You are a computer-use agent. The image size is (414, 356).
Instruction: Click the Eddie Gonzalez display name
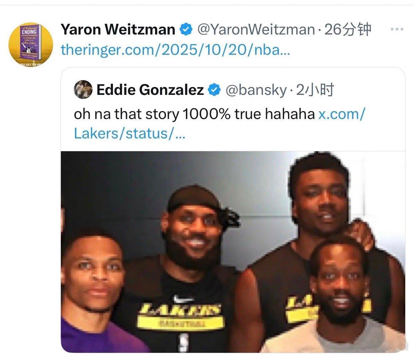150,90
